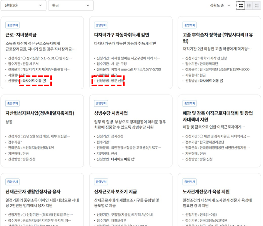
Task: Click 중앙부처 tag on 노사관계전문가 육성 지원 card
Action: (190, 182)
